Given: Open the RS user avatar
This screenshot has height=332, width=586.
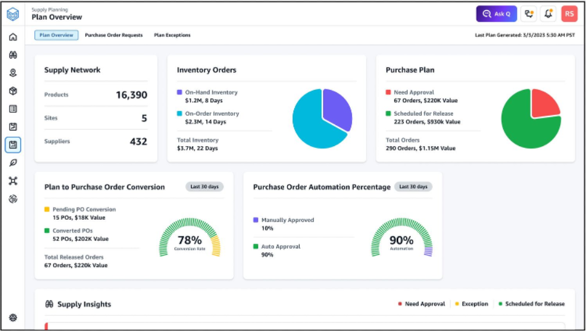Looking at the screenshot, I should coord(569,14).
